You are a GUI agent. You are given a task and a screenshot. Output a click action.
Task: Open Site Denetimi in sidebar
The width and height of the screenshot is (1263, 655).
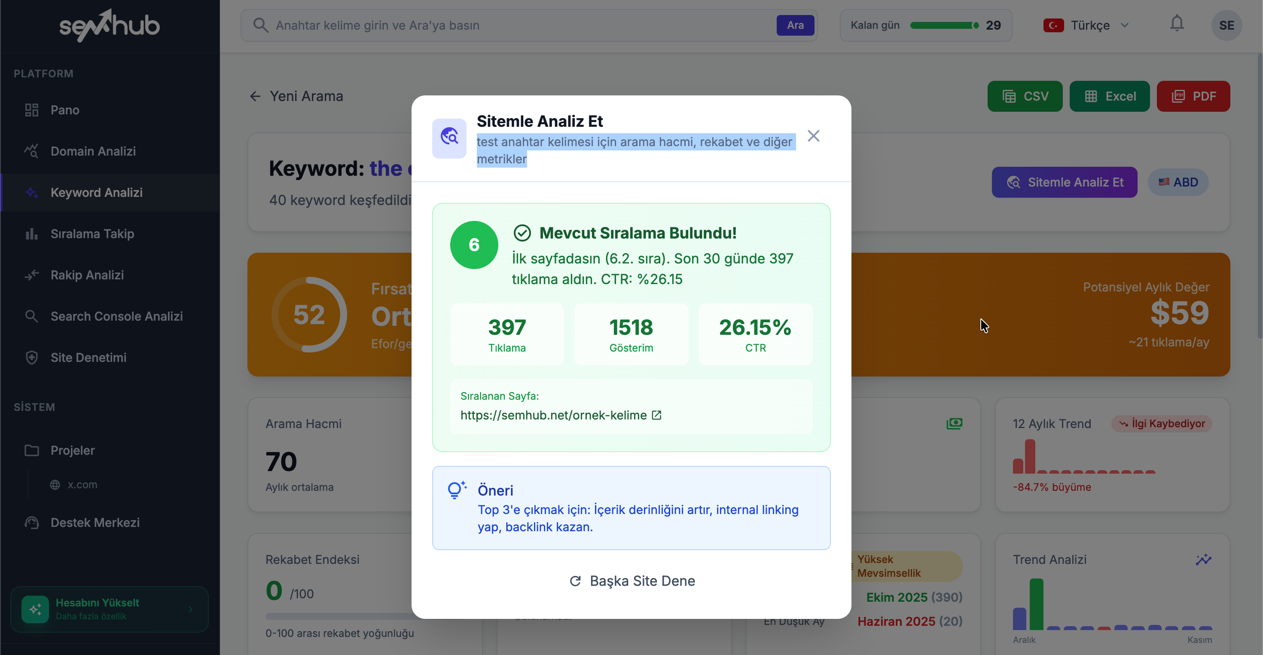[x=88, y=358]
